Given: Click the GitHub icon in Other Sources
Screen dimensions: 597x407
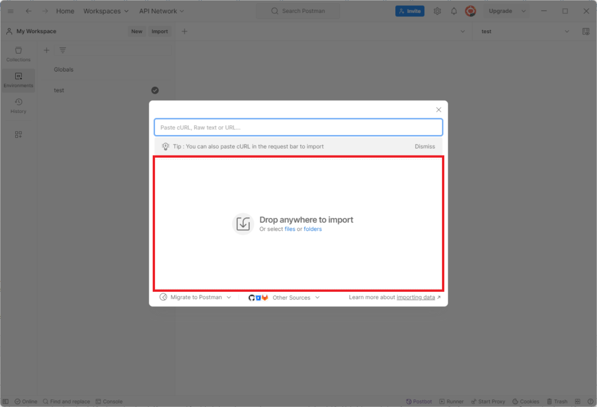Looking at the screenshot, I should [x=251, y=298].
